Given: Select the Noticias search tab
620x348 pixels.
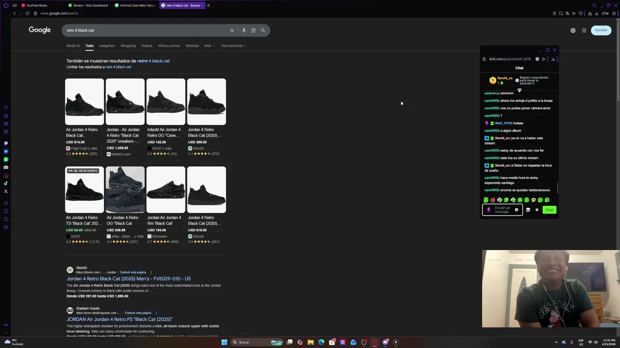Looking at the screenshot, I should (192, 46).
